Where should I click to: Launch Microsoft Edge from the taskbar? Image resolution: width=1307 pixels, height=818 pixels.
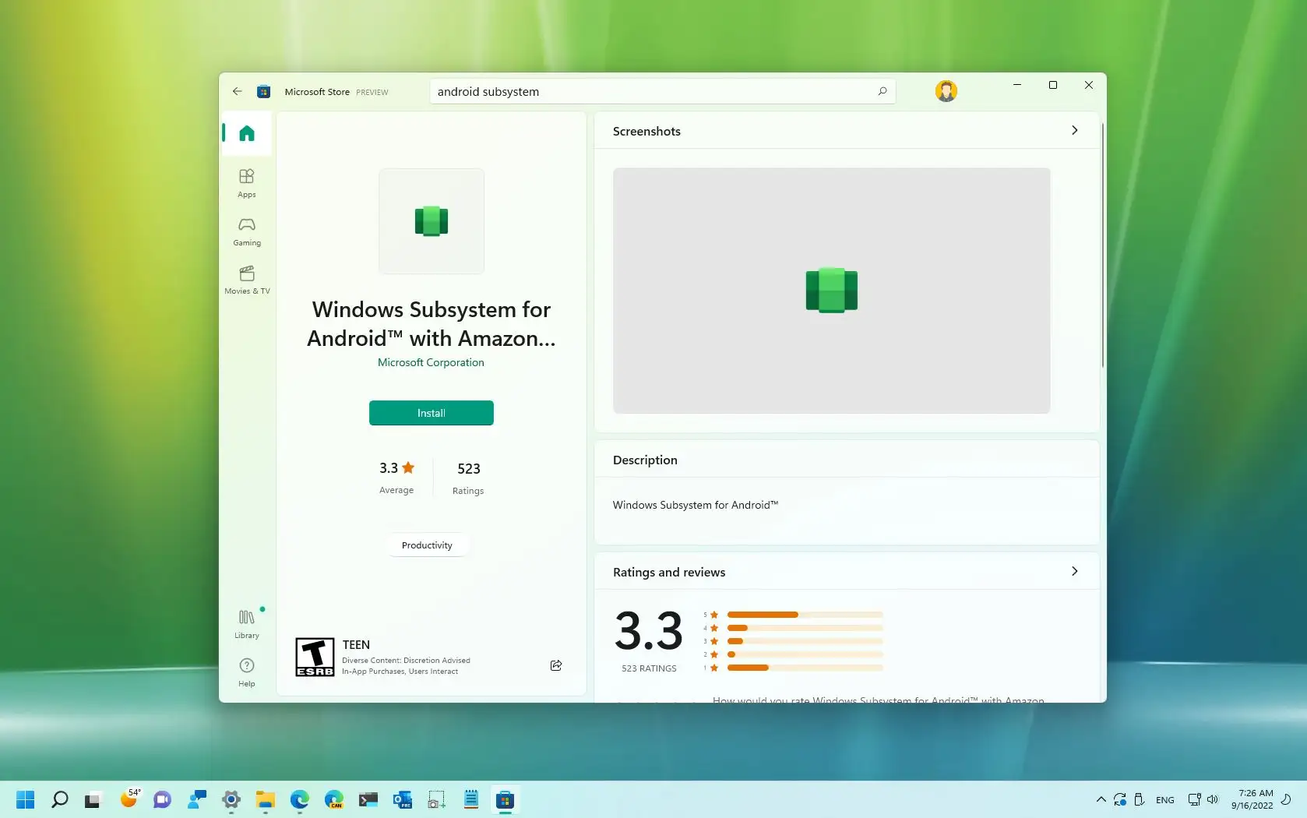coord(300,799)
